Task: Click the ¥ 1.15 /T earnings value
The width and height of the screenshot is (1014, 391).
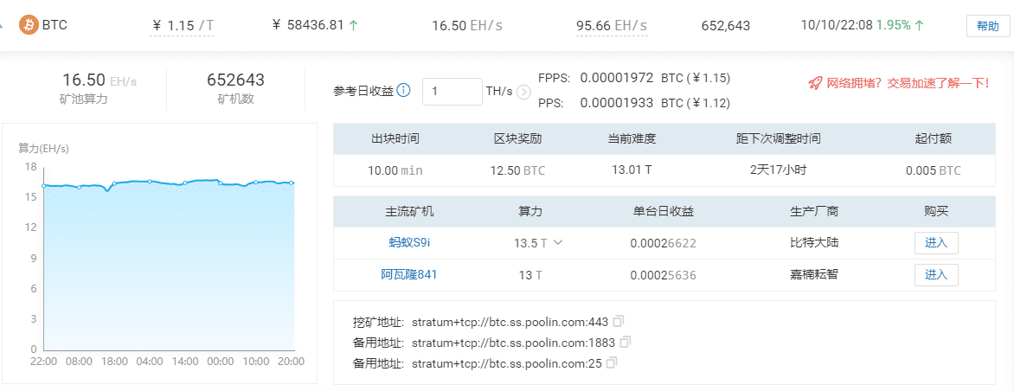Action: pyautogui.click(x=182, y=26)
